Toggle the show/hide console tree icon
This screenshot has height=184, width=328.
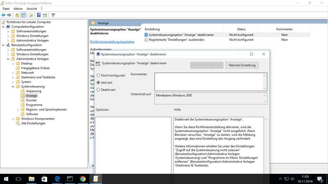tap(23, 15)
